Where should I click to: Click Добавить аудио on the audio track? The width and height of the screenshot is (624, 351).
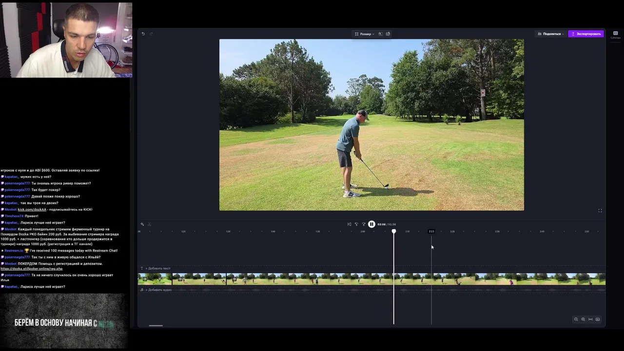pyautogui.click(x=159, y=290)
